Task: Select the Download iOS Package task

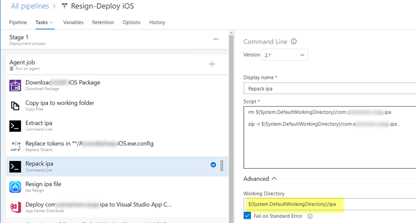Action: coord(117,85)
